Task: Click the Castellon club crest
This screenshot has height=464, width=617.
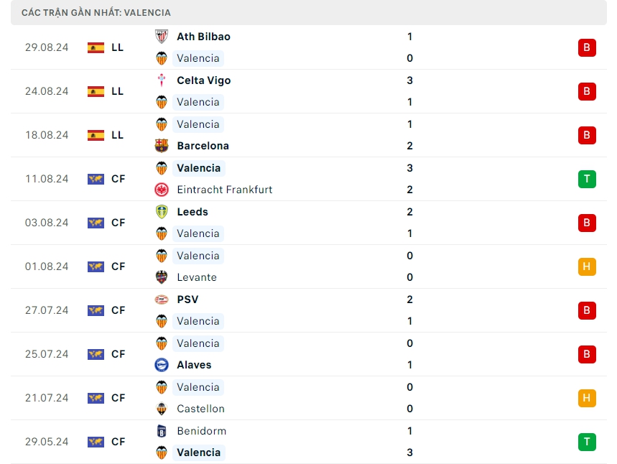Action: coord(162,409)
